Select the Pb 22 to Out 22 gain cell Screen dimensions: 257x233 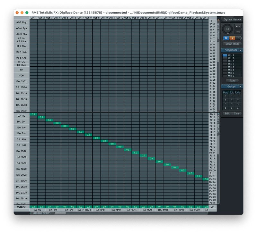(198, 176)
